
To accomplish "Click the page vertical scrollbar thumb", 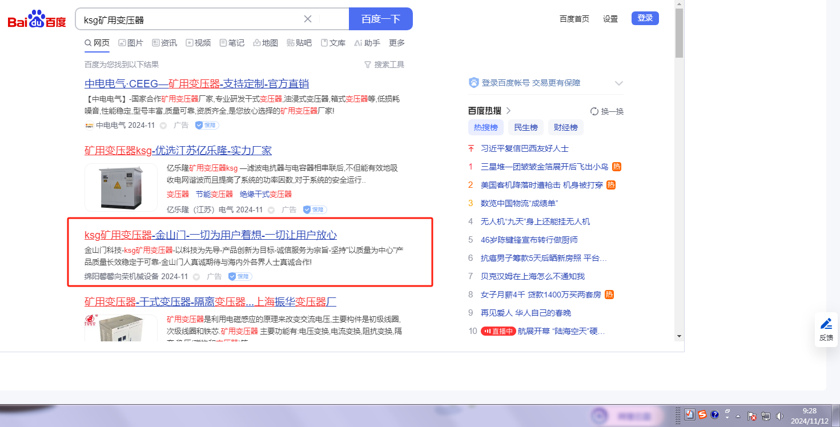I will tap(679, 33).
